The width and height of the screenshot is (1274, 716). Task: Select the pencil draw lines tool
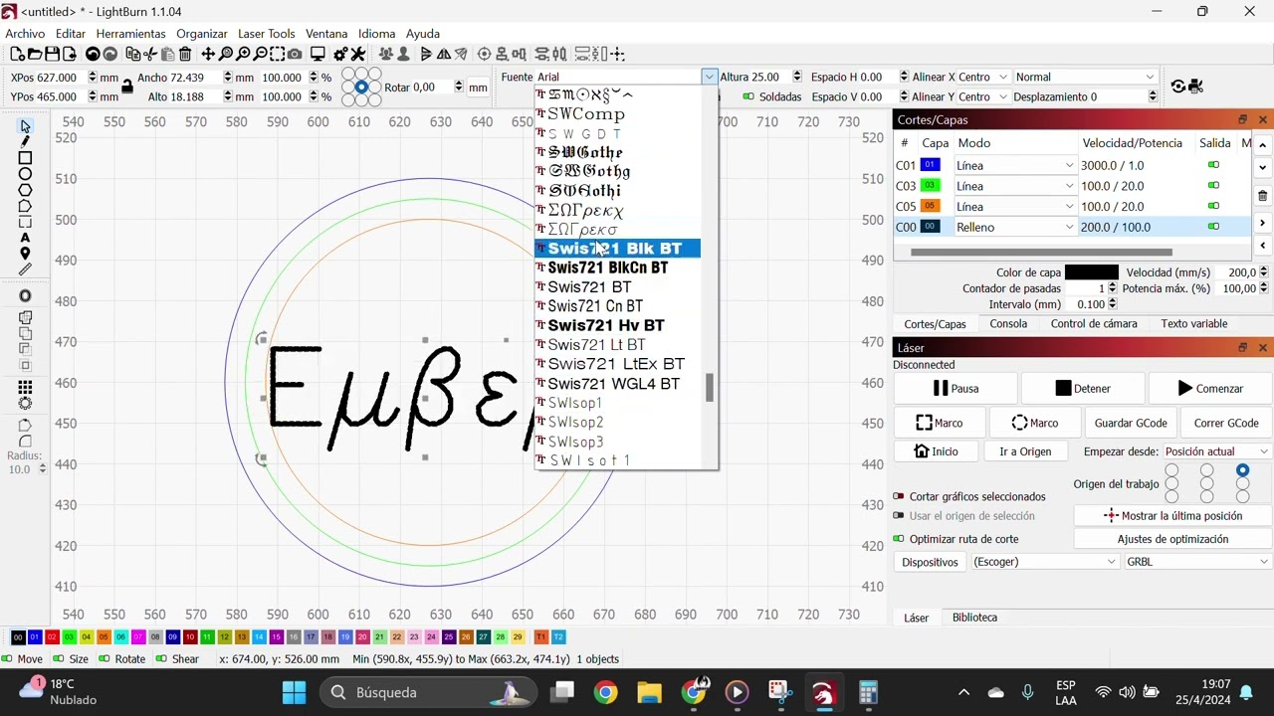point(25,142)
